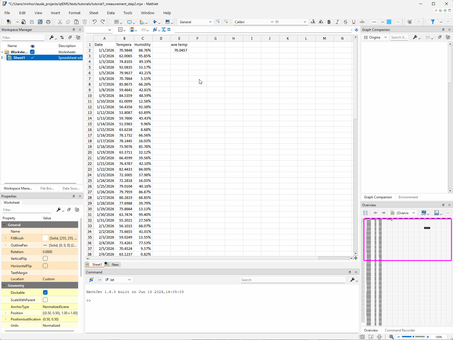Toggle Sheet1 visibility checkmark
Viewport: 453px width, 340px height.
point(32,58)
